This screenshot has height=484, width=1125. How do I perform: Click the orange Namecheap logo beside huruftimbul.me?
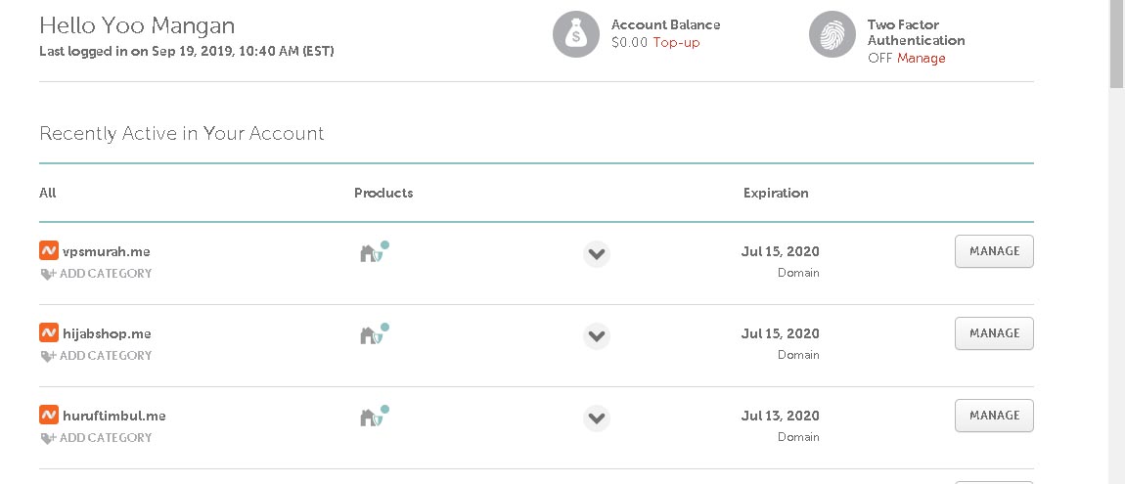click(x=49, y=415)
